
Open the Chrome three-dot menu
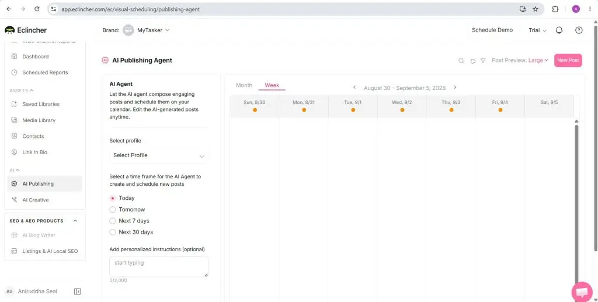coord(590,9)
